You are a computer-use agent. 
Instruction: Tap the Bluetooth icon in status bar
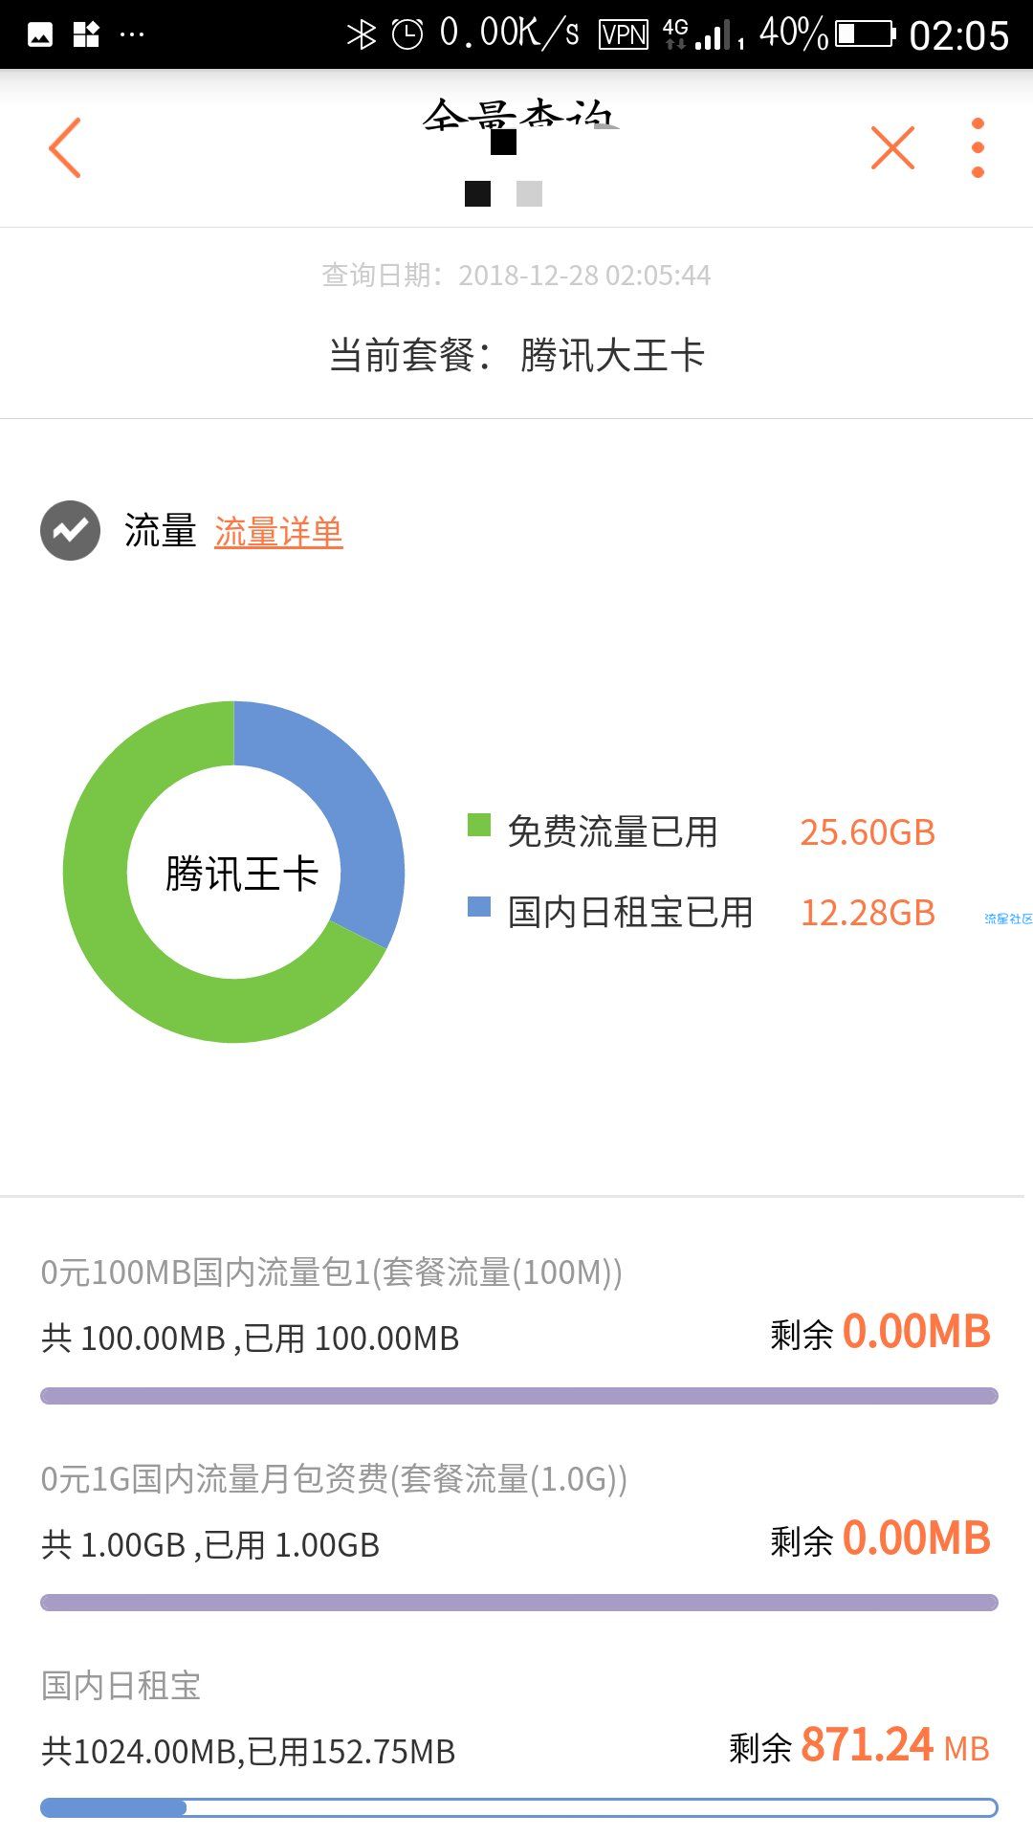click(x=362, y=34)
